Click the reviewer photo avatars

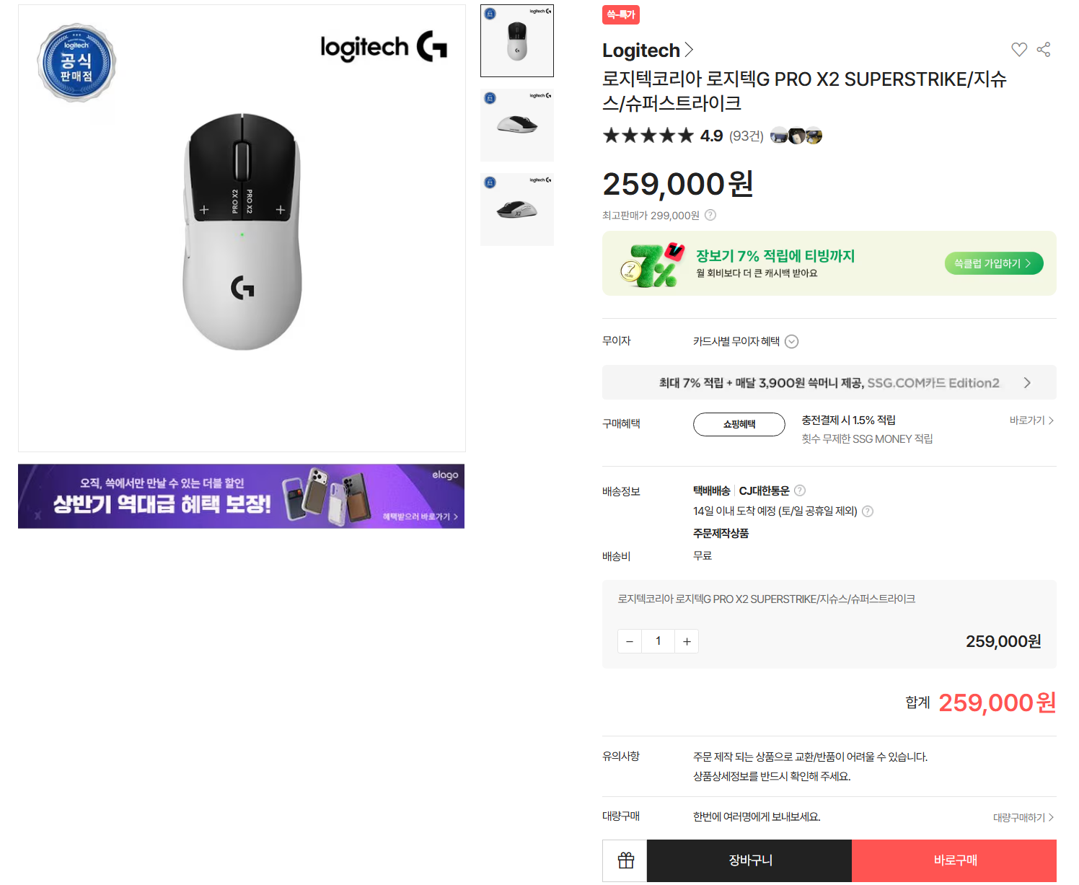click(x=796, y=136)
